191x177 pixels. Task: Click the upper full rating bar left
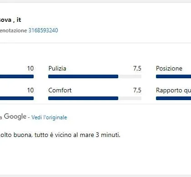coord(17,76)
